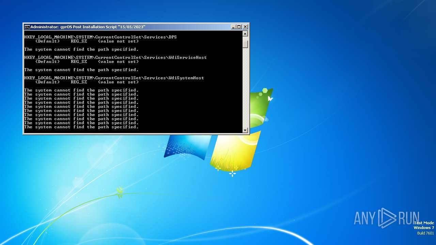
Task: Click the registry path ending in WdiServiceHost
Action: pyautogui.click(x=115, y=58)
